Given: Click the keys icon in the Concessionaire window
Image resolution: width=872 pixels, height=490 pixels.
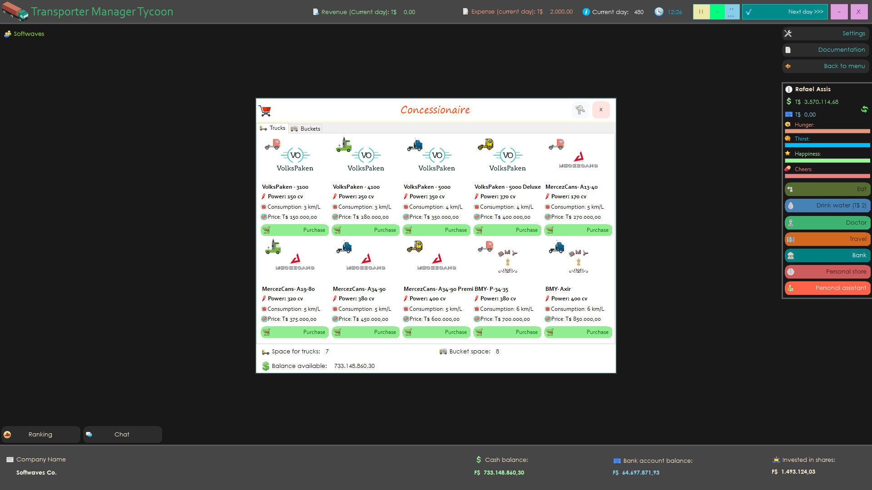Looking at the screenshot, I should (x=580, y=110).
